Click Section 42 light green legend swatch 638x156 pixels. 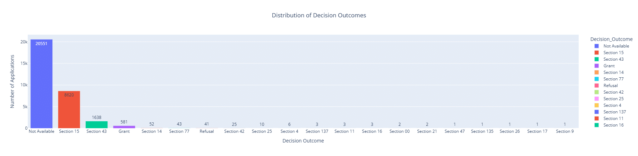click(596, 92)
